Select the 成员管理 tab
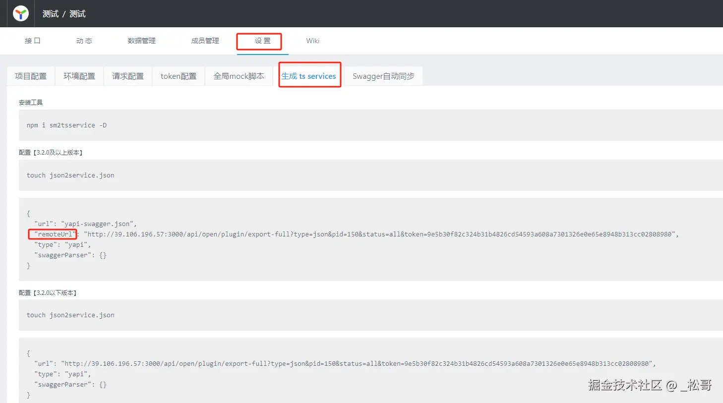This screenshot has width=723, height=403. pyautogui.click(x=205, y=41)
